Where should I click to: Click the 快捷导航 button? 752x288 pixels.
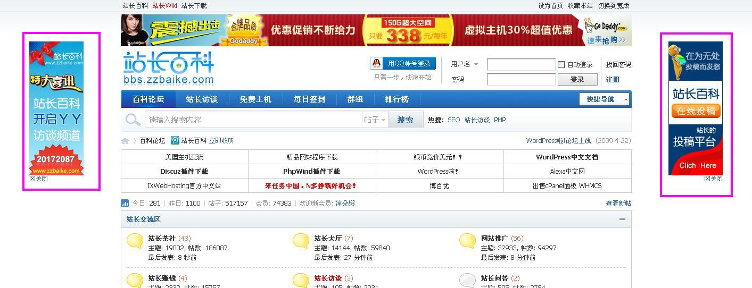pos(600,99)
